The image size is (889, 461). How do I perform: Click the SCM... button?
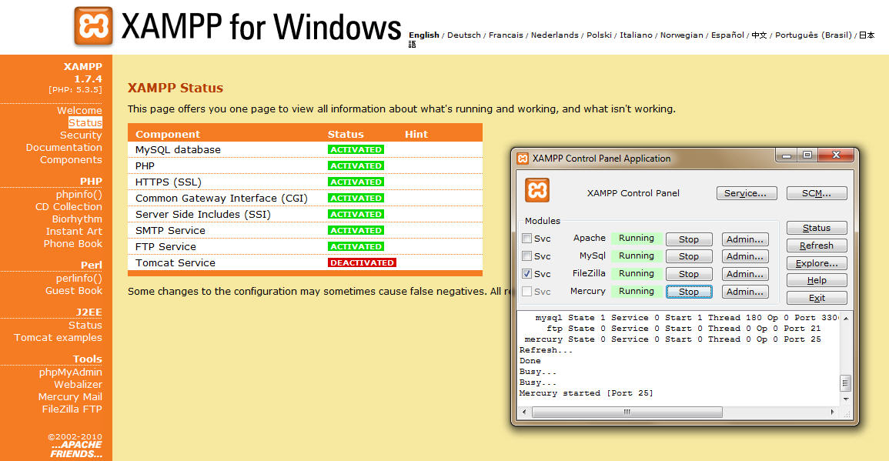point(816,193)
